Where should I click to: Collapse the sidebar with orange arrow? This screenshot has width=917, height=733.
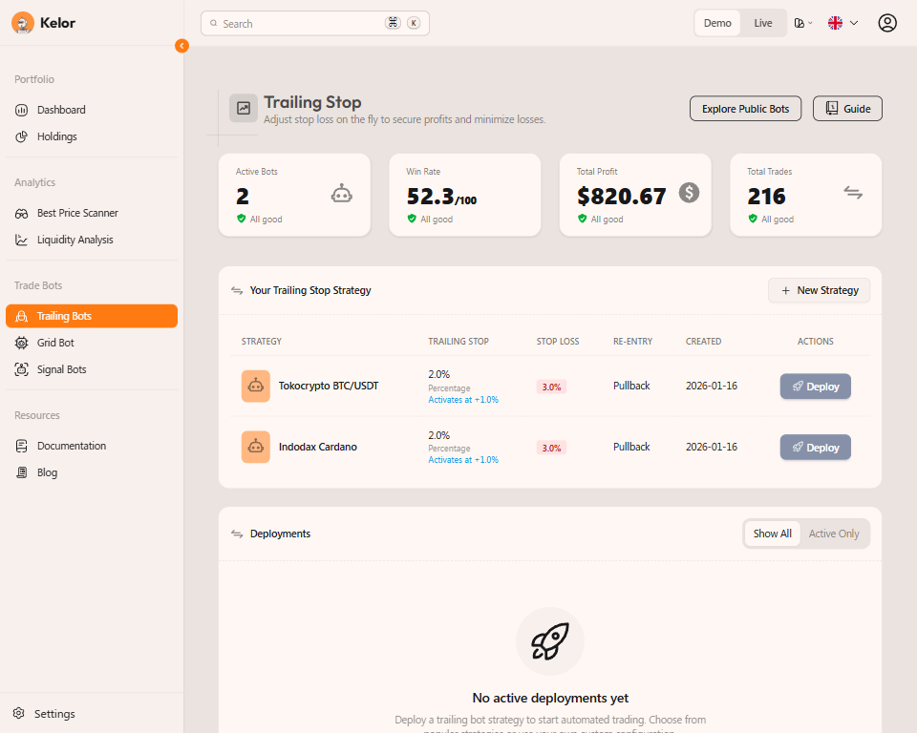(181, 46)
